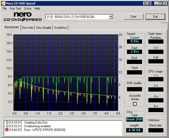Open the drive selection dropdown arrow
Screen dimensions: 169x138
point(111,17)
